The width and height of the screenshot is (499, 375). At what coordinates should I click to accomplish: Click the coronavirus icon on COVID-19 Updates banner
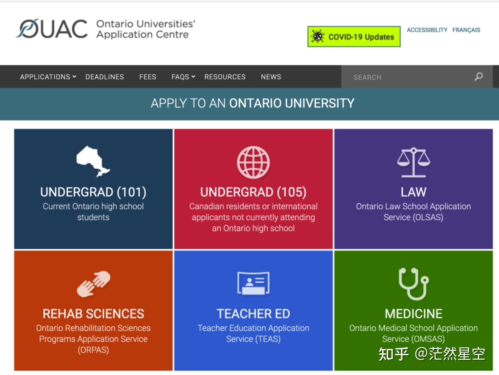point(318,36)
